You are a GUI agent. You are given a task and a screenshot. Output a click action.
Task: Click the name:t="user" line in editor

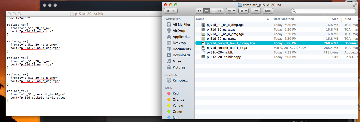tap(18, 18)
